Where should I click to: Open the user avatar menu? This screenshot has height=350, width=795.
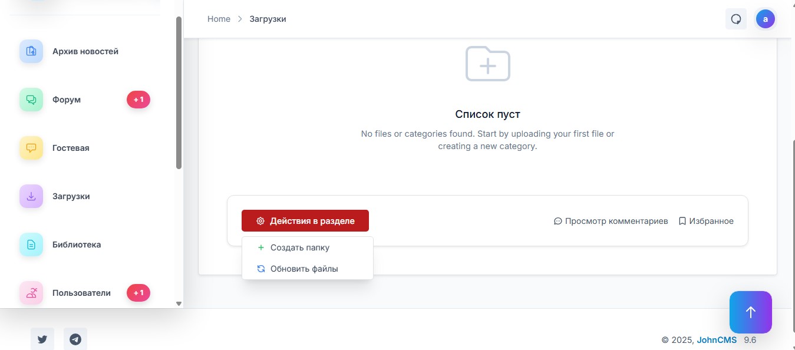[x=766, y=19]
